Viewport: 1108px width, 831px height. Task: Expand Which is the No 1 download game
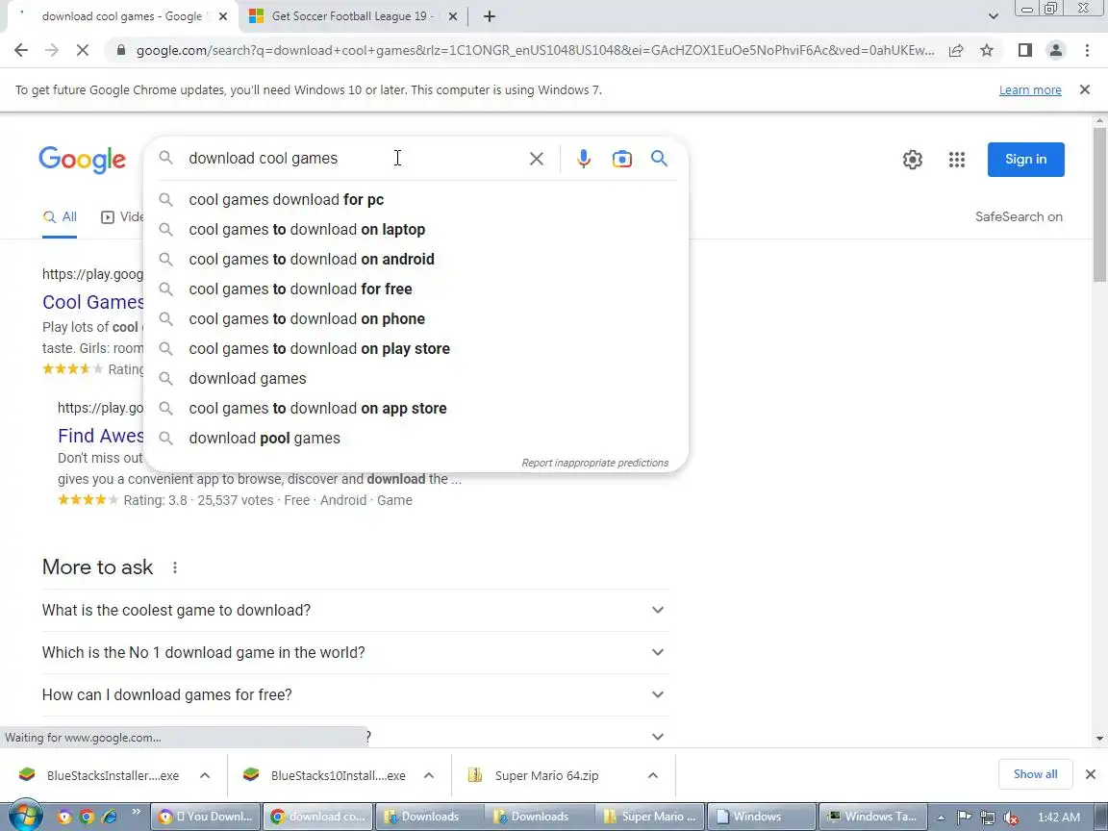(x=356, y=652)
